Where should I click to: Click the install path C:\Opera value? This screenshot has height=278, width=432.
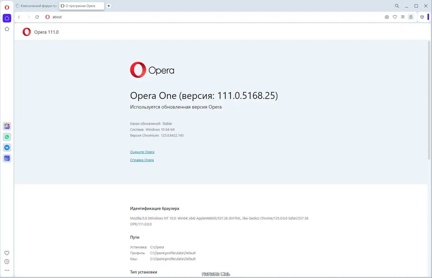coord(157,247)
